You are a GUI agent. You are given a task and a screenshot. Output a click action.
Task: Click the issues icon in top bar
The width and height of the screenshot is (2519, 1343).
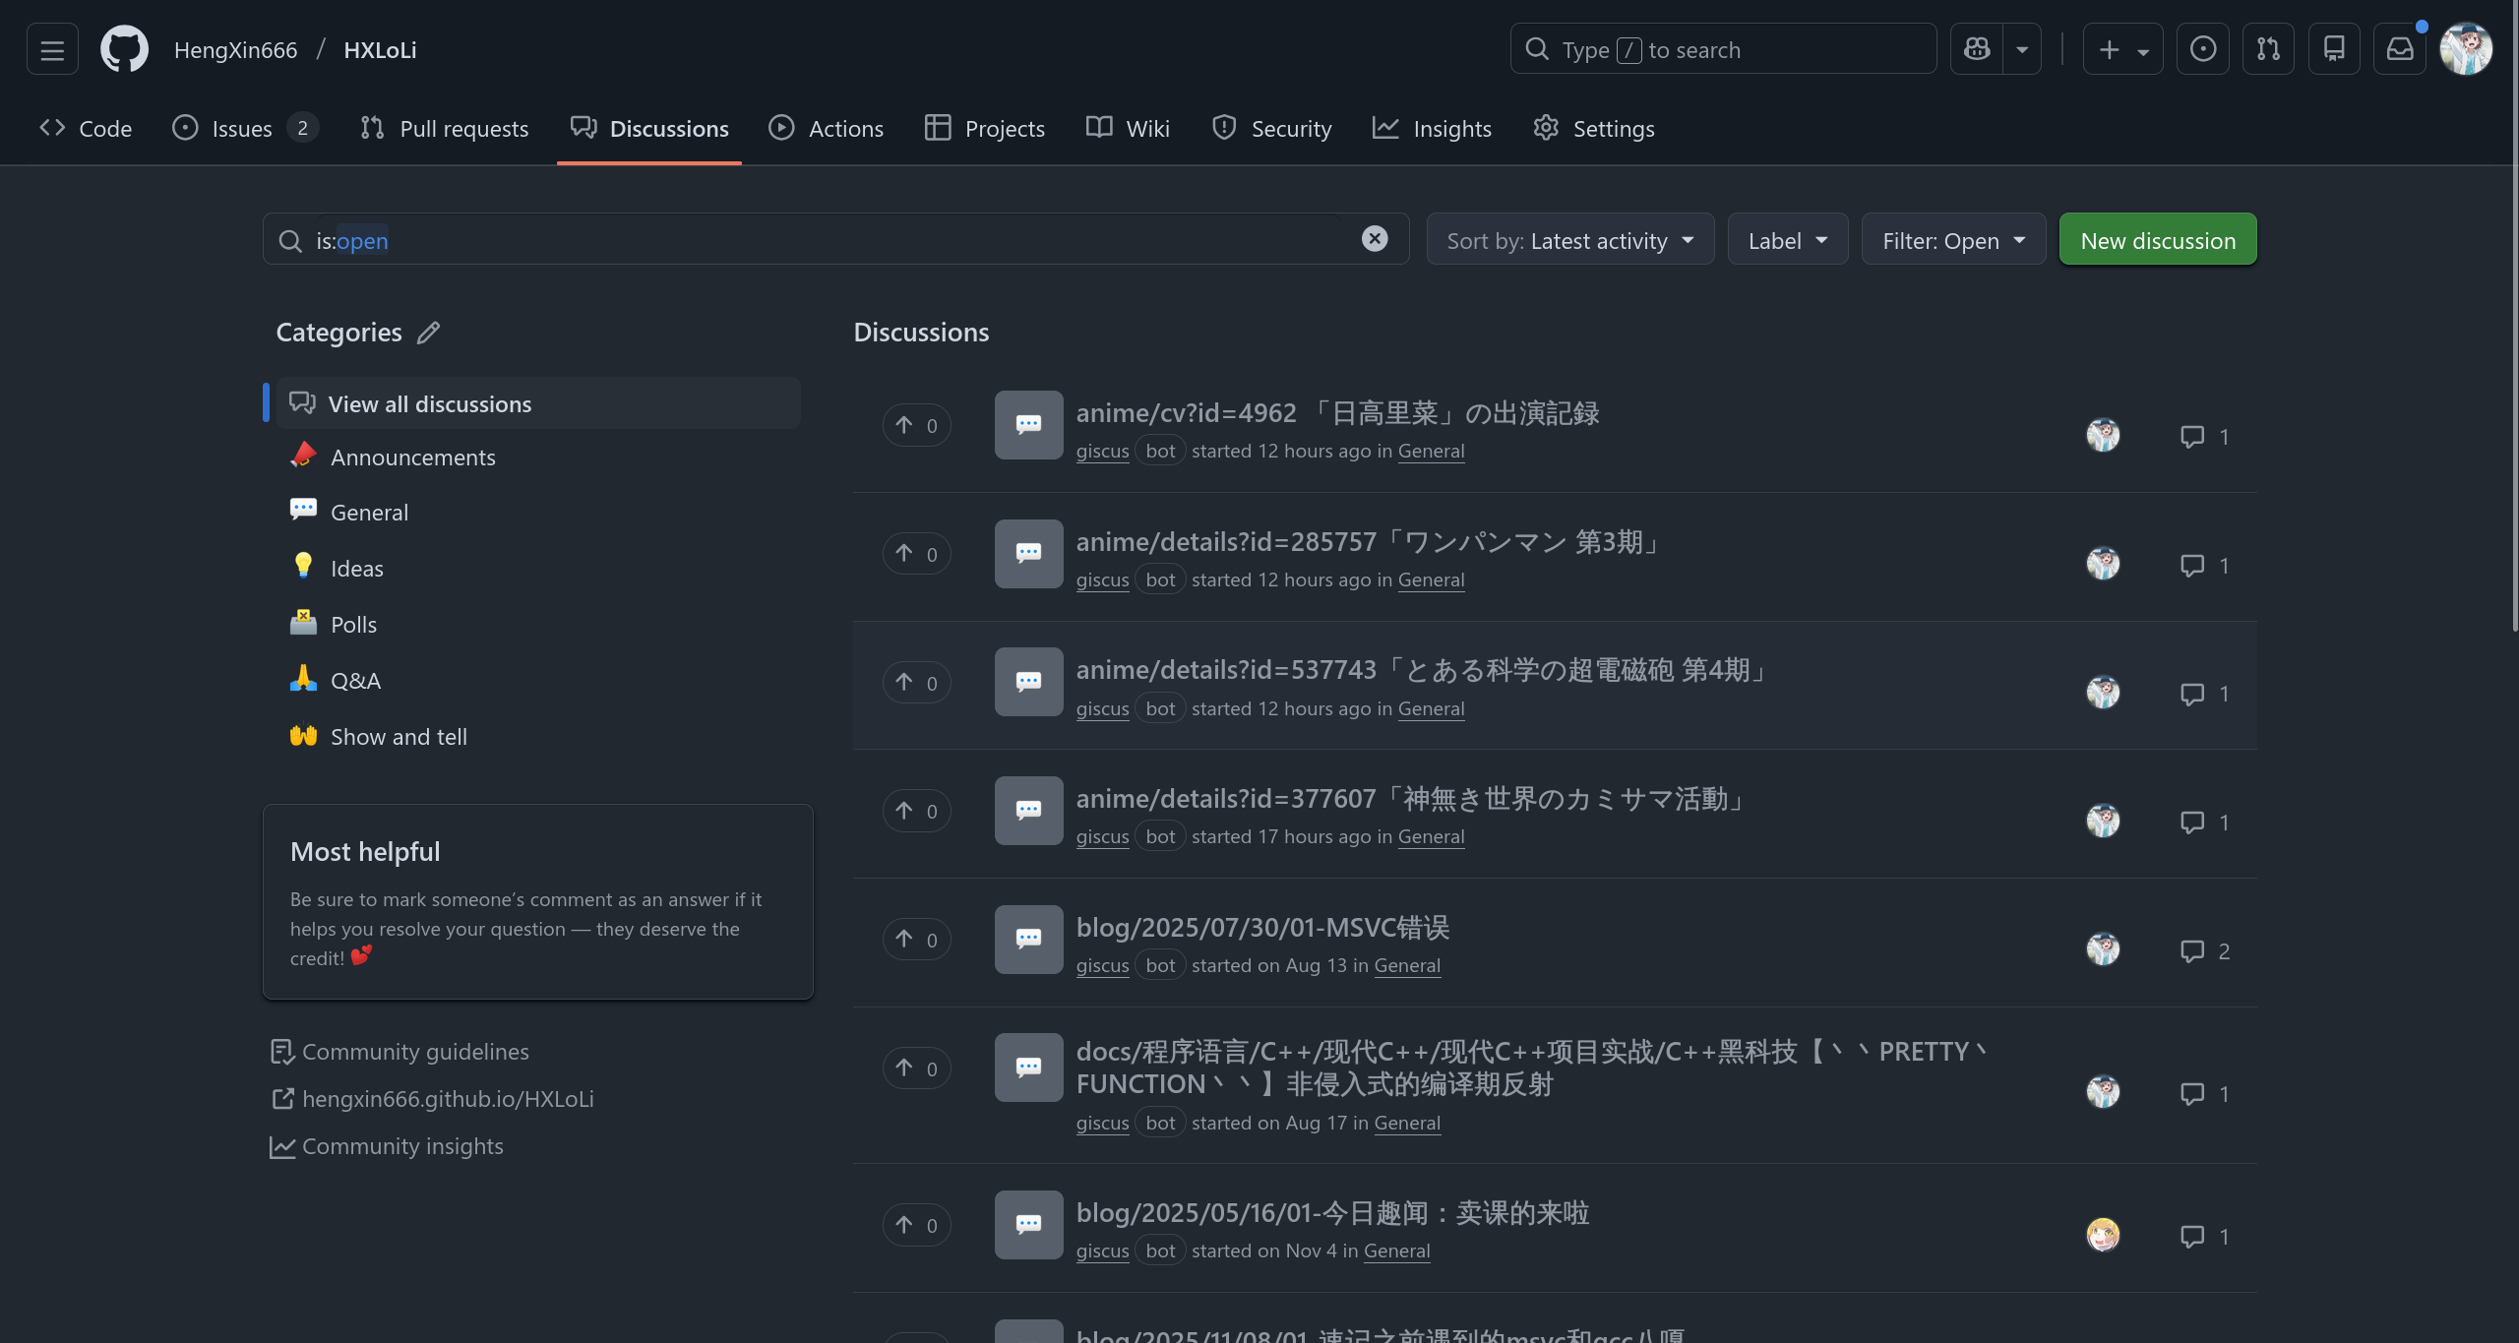(x=2203, y=49)
